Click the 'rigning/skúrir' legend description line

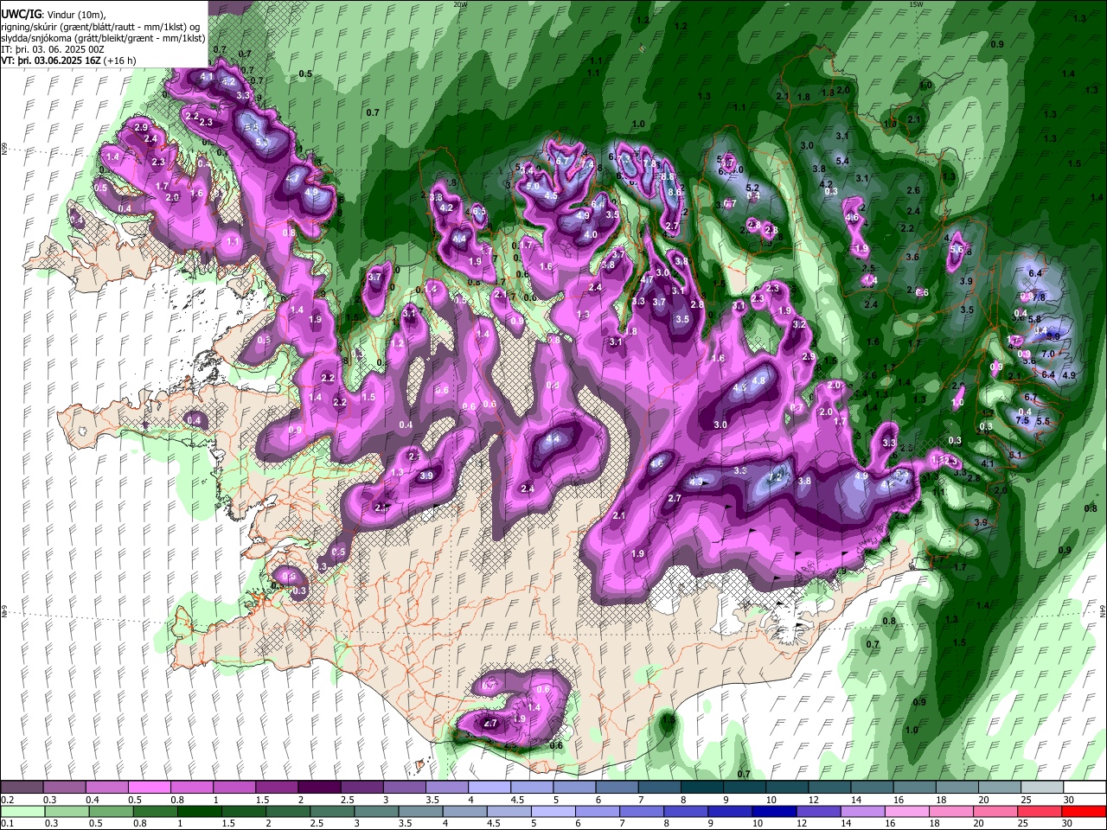pyautogui.click(x=101, y=27)
